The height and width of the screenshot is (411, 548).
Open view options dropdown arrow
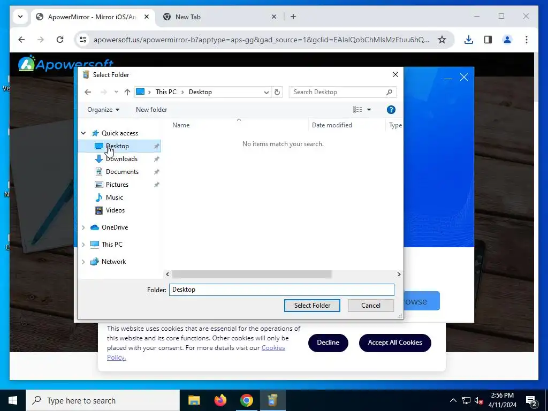point(369,110)
